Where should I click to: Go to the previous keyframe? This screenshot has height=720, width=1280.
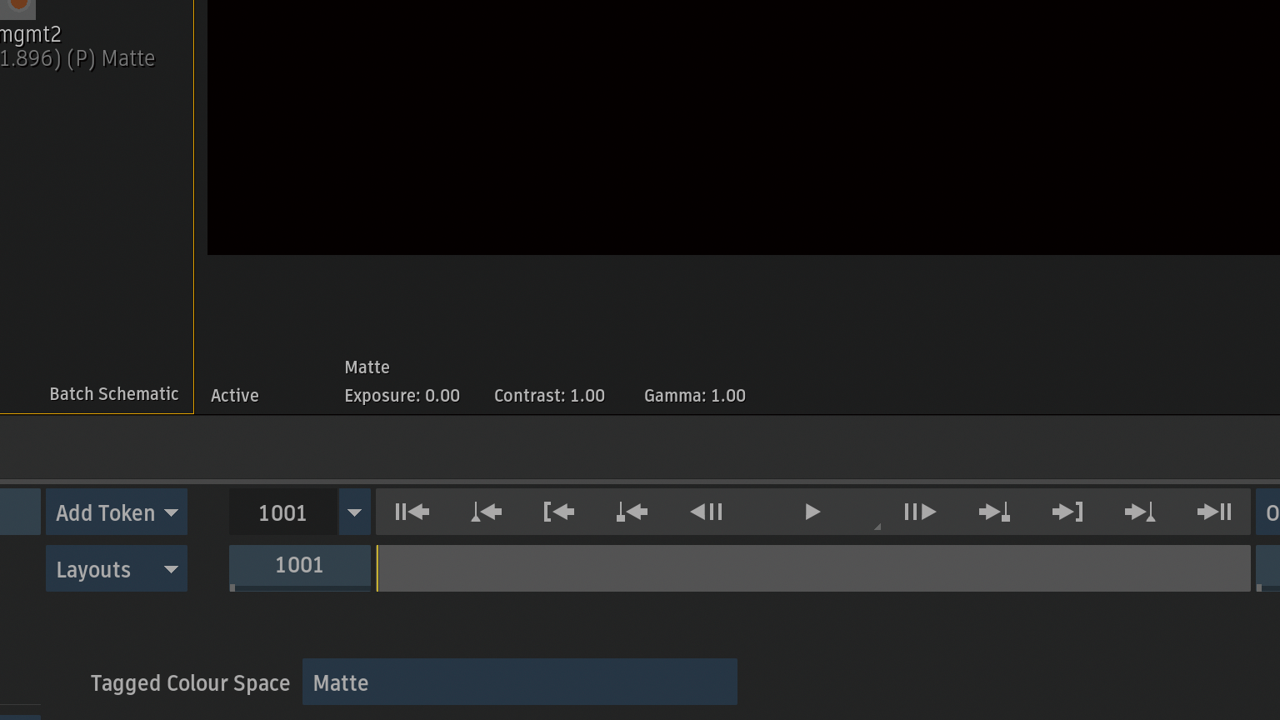(486, 512)
